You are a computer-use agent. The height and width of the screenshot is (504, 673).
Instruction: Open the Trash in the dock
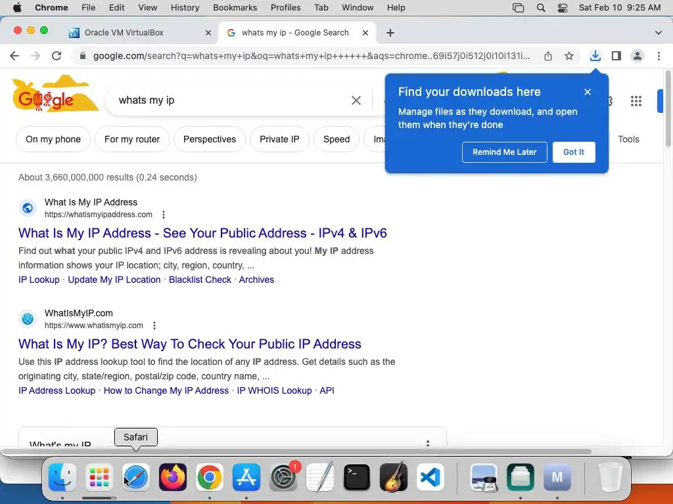click(x=610, y=476)
